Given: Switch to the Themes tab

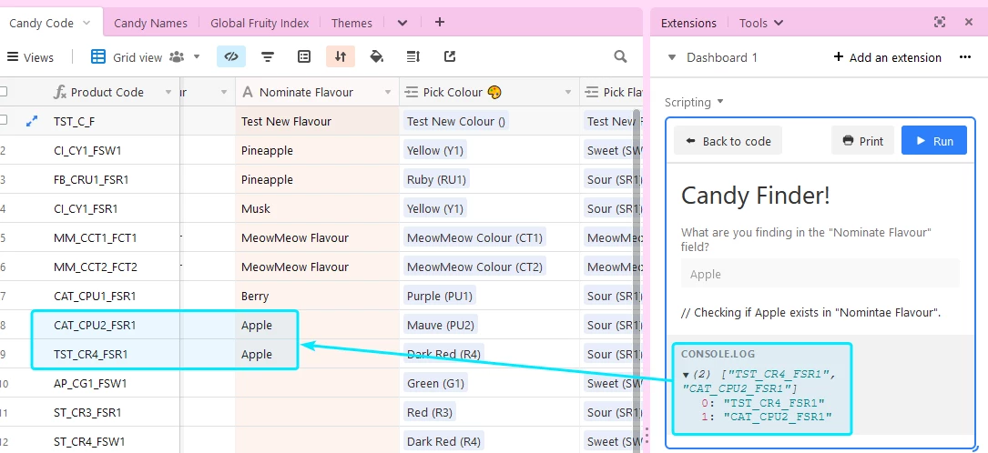Looking at the screenshot, I should pyautogui.click(x=351, y=24).
